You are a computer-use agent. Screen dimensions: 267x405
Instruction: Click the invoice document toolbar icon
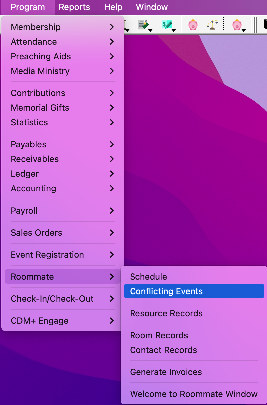click(144, 25)
